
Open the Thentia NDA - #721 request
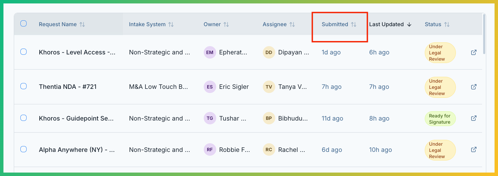(68, 87)
